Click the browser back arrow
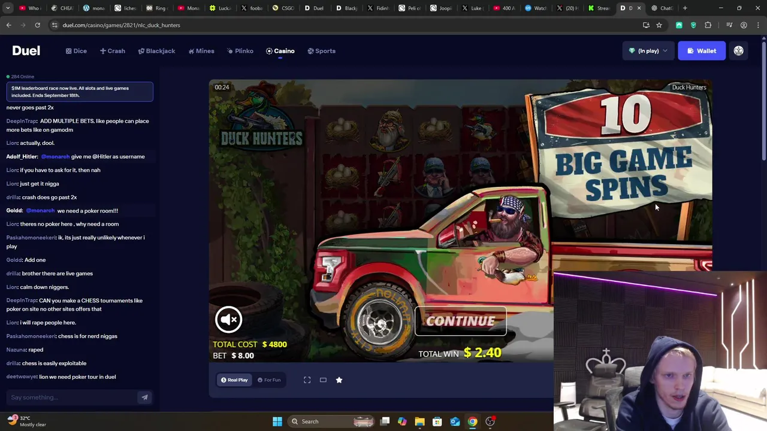Image resolution: width=767 pixels, height=431 pixels. click(8, 25)
